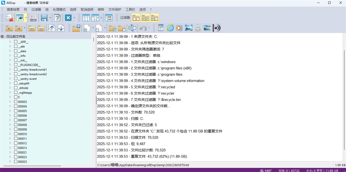Viewport: 346px width, 172px height.
Task: Check the __APP__ folder checkbox
Action: 15,42
